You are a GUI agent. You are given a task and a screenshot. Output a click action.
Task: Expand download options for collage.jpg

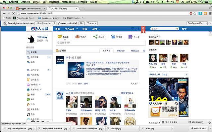138,128
